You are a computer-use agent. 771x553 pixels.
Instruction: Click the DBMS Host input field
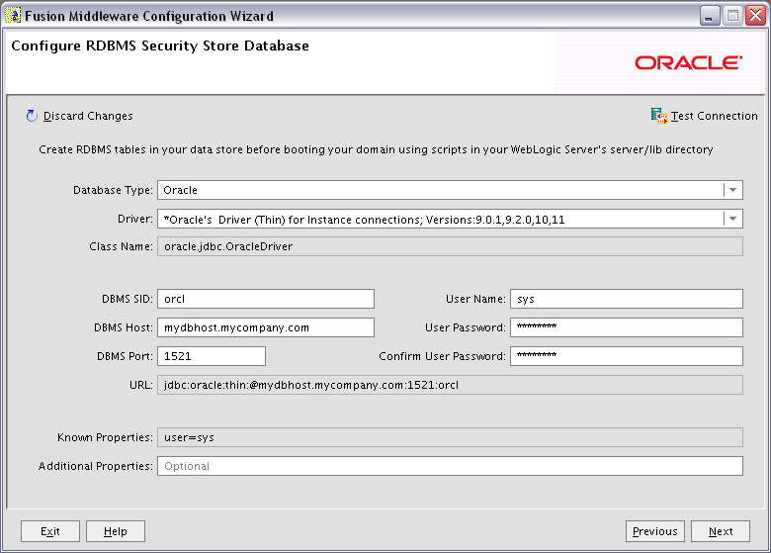266,327
